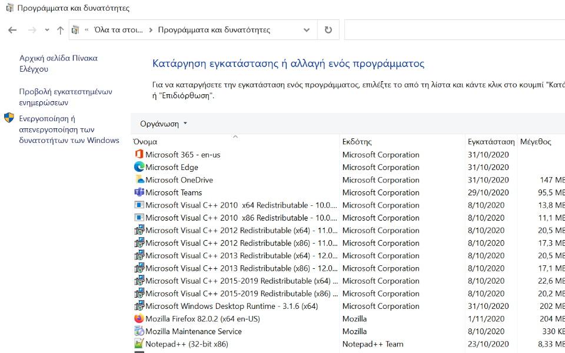The height and width of the screenshot is (353, 565).
Task: Sort list by Όνομα column header
Action: tap(145, 142)
